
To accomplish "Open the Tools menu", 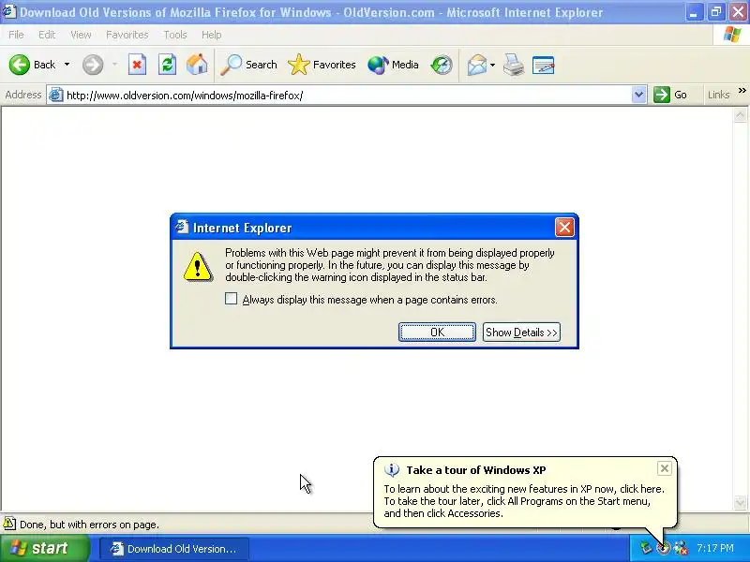I will pyautogui.click(x=175, y=35).
